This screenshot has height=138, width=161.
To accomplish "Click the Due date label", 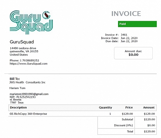I will click(112, 41).
